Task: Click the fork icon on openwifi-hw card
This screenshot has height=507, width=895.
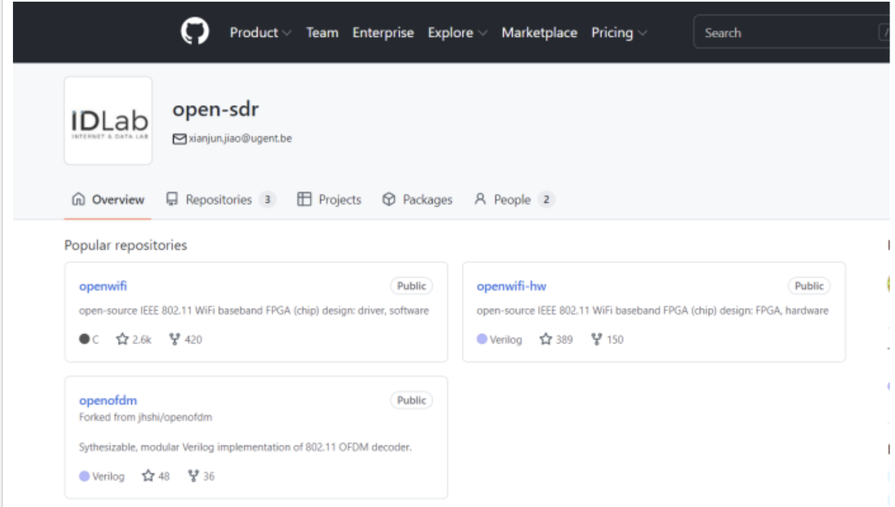Action: tap(596, 339)
